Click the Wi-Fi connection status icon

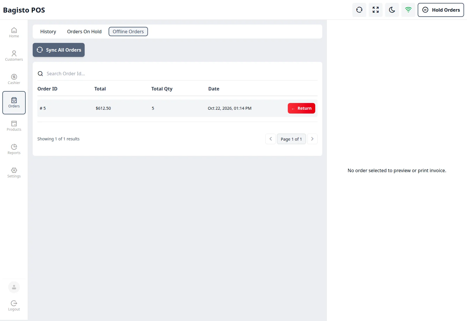[x=408, y=10]
